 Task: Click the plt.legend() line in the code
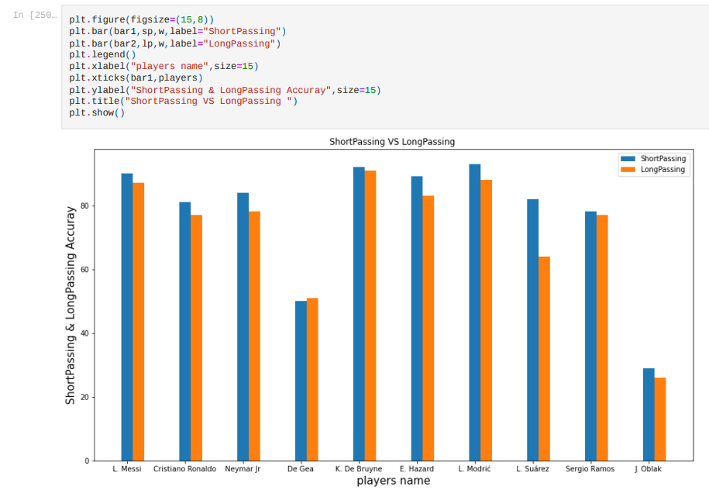[102, 55]
